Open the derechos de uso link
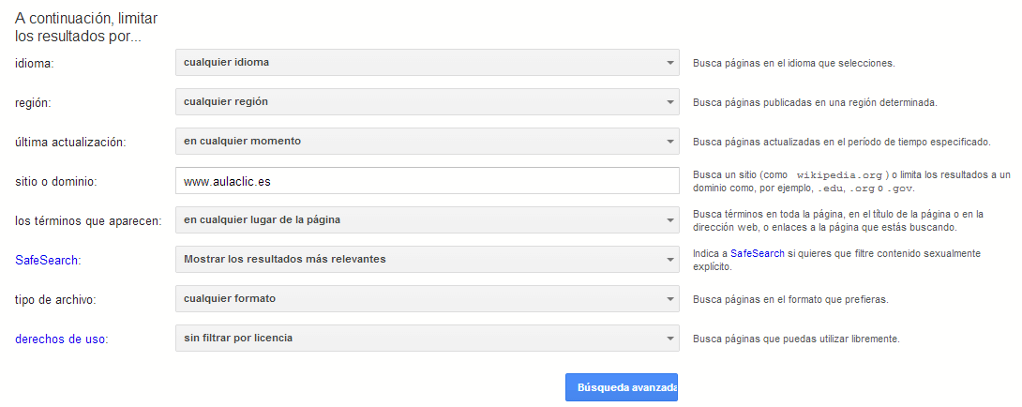The height and width of the screenshot is (407, 1022). pos(61,339)
